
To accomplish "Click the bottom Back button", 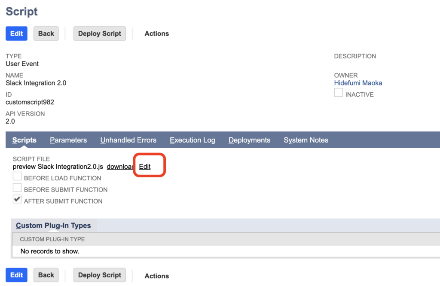I will (46, 275).
